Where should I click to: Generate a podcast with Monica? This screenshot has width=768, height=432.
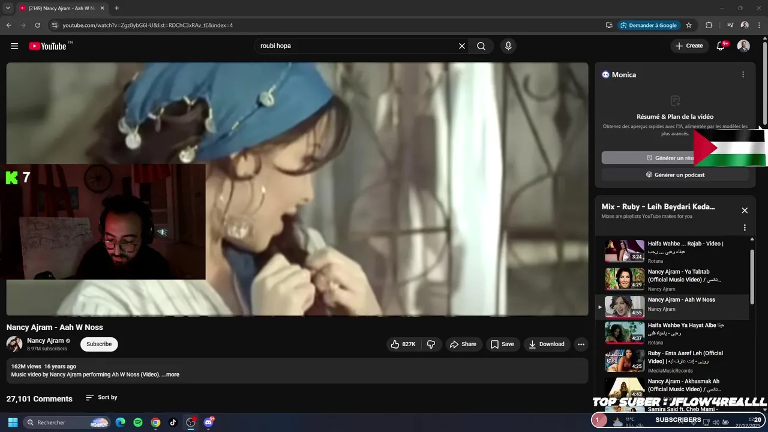pyautogui.click(x=675, y=175)
